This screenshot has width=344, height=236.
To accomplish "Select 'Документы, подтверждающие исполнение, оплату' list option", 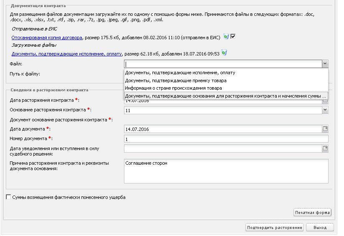I will 226,73.
